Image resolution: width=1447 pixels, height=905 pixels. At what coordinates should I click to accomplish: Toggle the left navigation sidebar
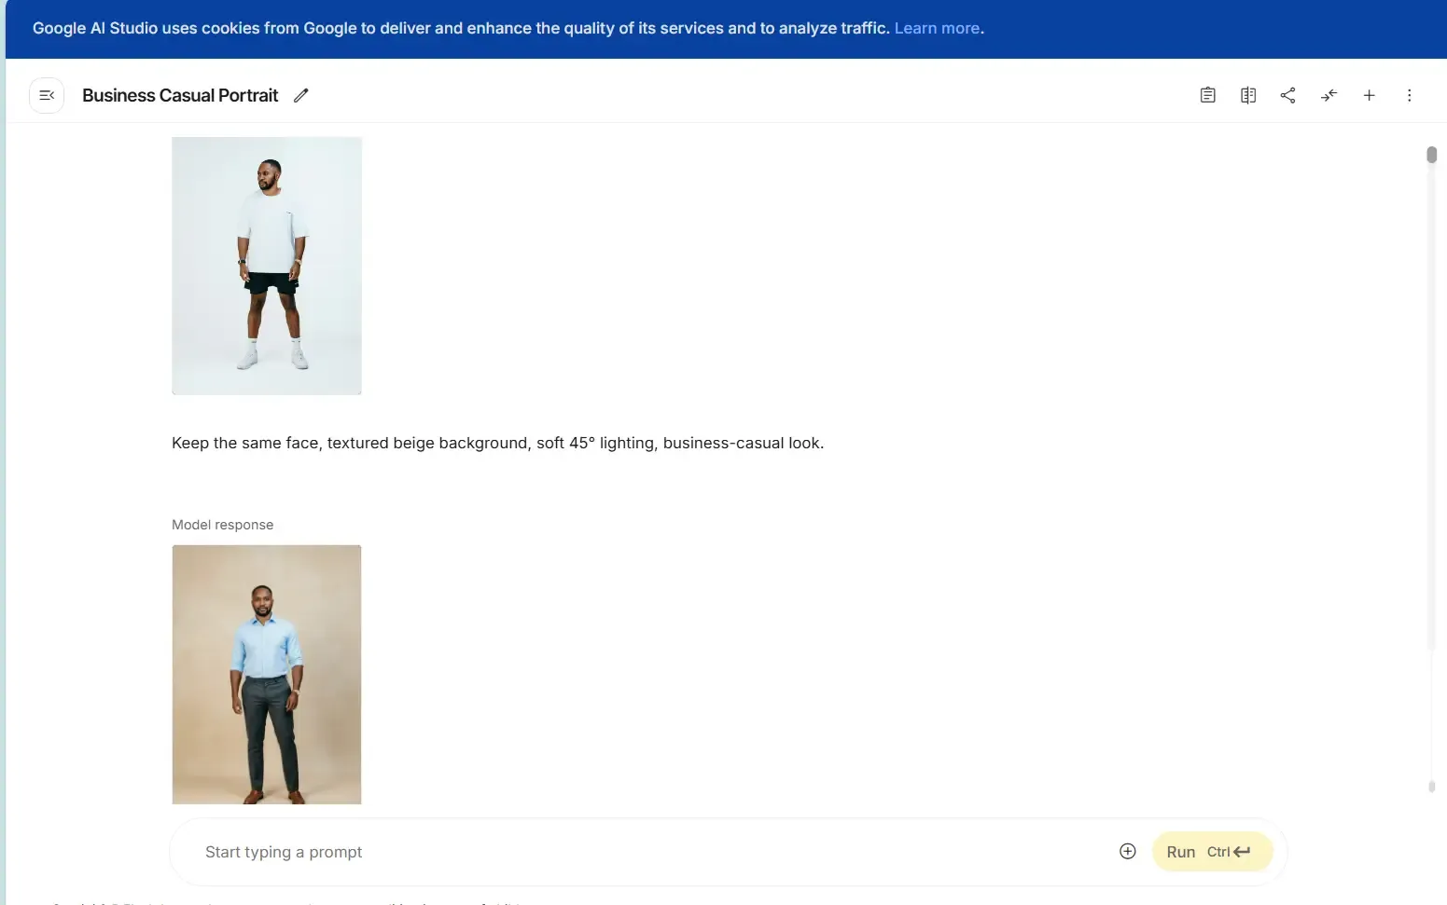(x=47, y=95)
